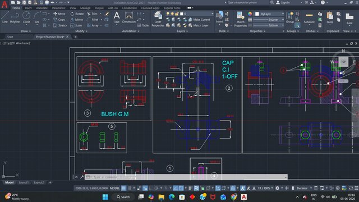Viewport: 359px width, 202px height.
Task: Click the Group icon
Action: click(289, 17)
